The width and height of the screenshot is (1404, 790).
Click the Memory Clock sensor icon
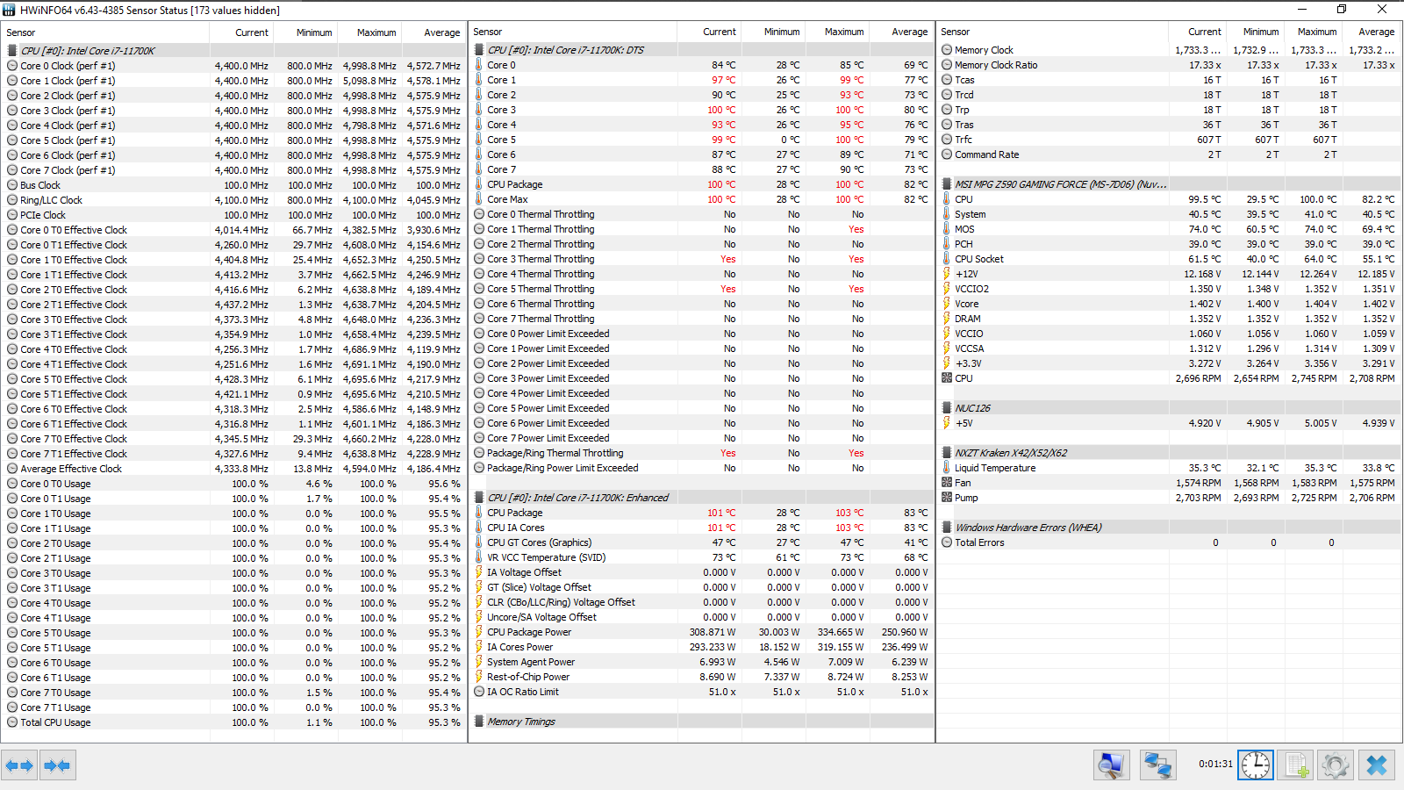click(x=947, y=50)
